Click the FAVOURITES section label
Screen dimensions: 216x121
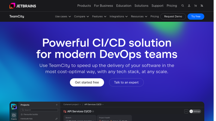coord(27,119)
